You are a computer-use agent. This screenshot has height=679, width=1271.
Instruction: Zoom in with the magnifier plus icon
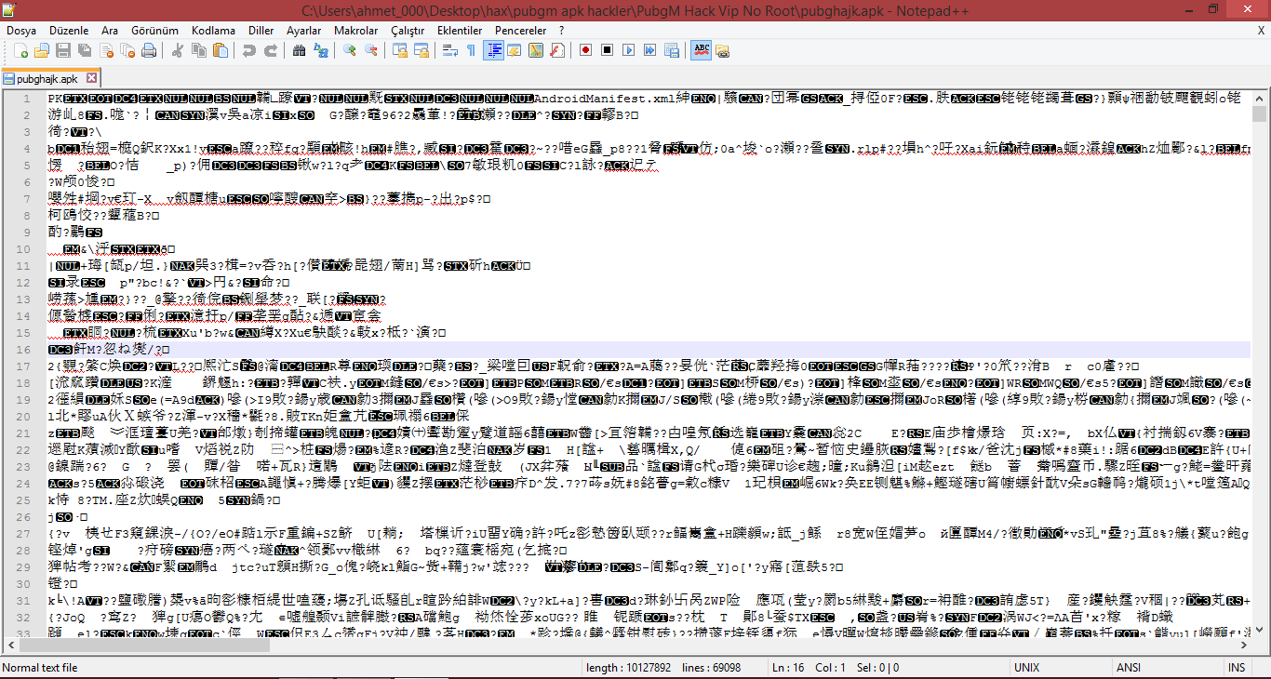click(x=350, y=50)
